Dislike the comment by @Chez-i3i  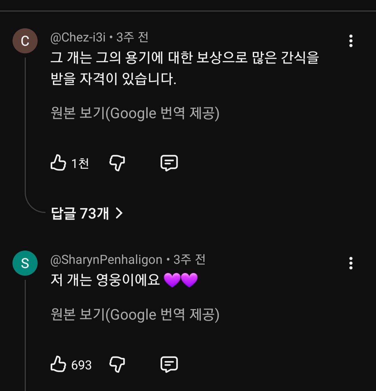click(117, 163)
